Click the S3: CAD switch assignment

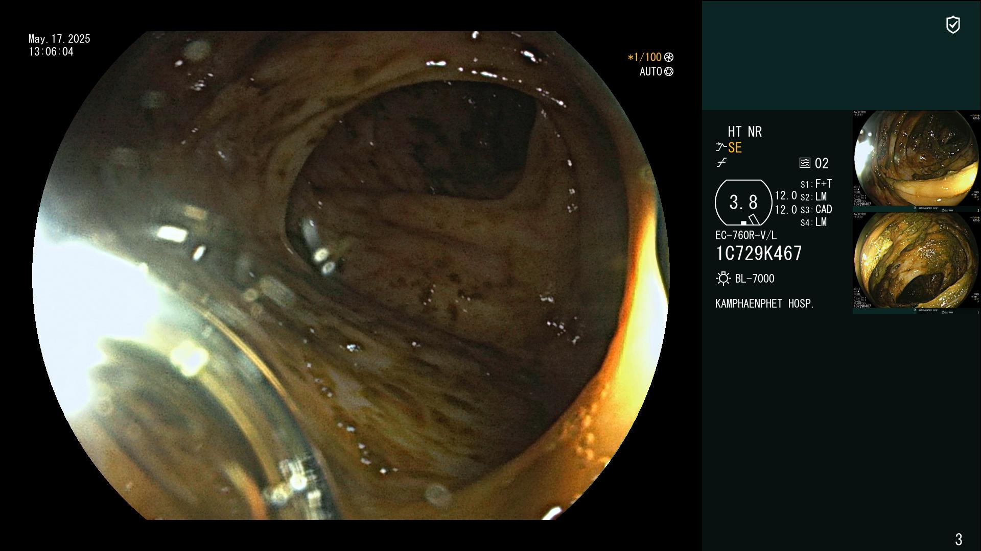pos(816,210)
